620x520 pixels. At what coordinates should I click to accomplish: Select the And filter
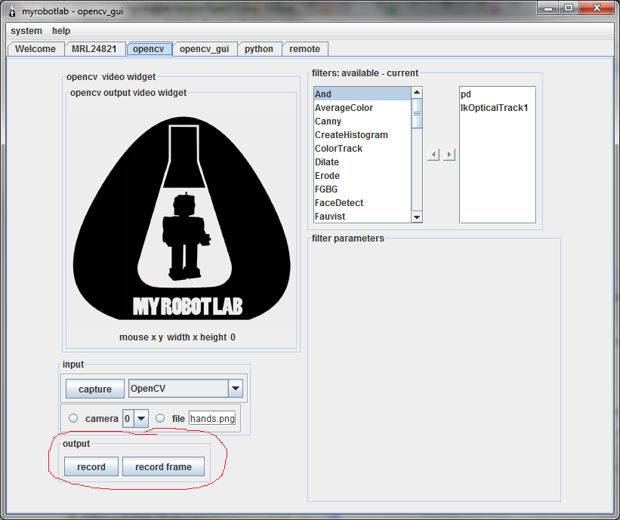tap(362, 94)
